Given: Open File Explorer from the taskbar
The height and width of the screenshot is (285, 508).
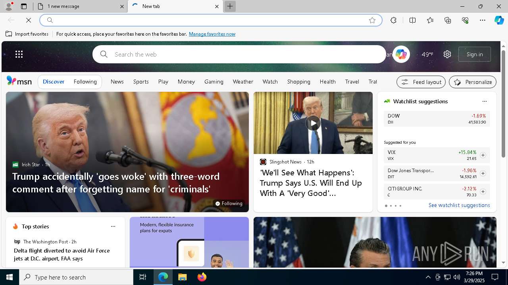Looking at the screenshot, I should click(182, 277).
